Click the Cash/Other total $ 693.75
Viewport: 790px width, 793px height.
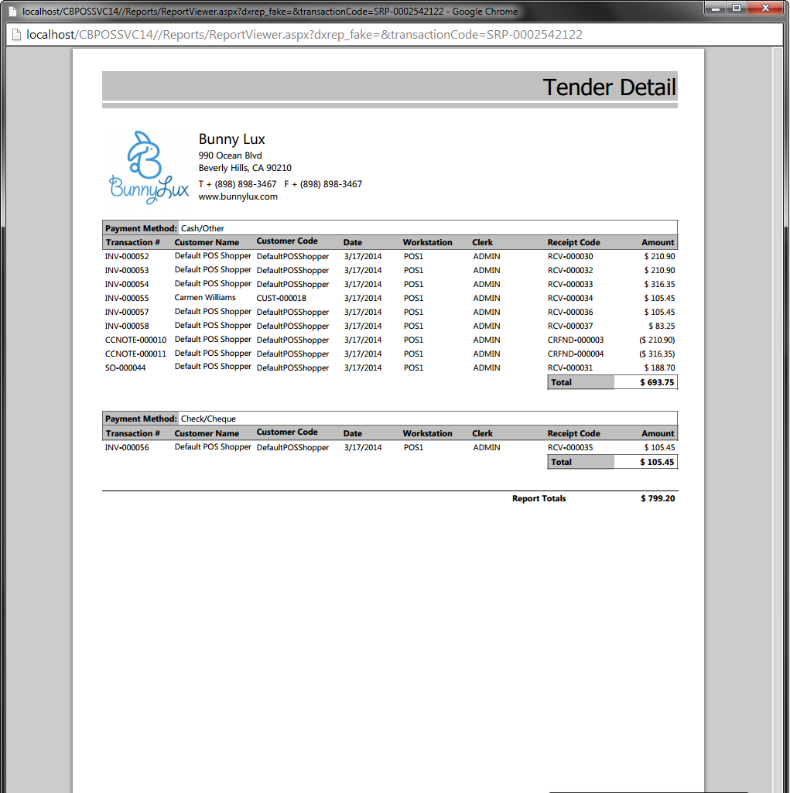(x=657, y=382)
